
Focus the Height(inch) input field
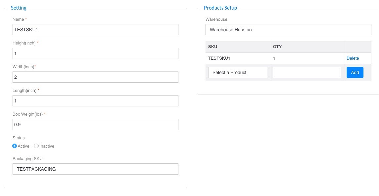coord(95,53)
